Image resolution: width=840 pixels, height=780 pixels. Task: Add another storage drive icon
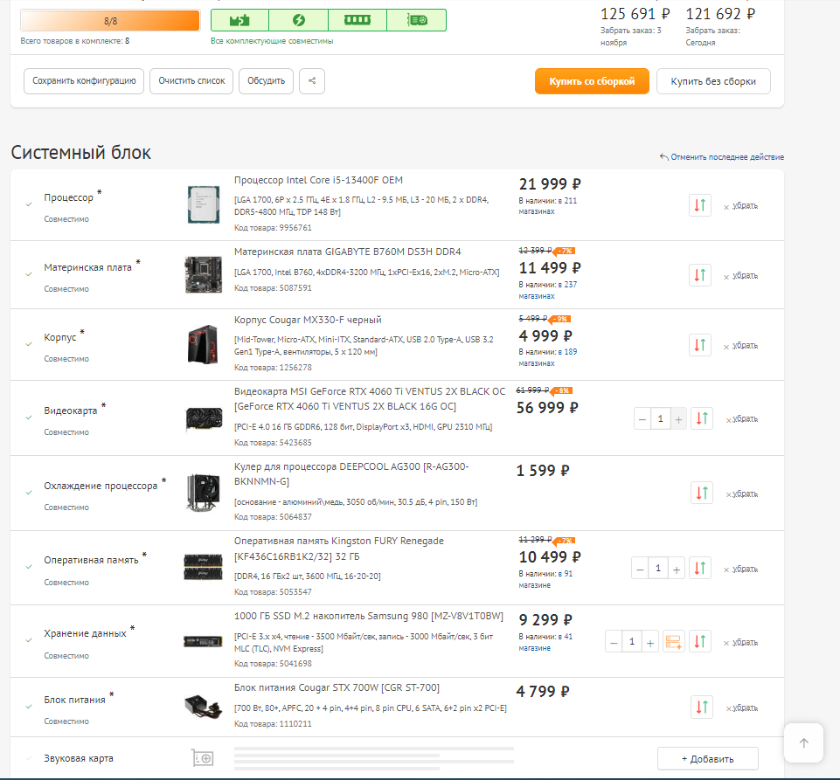pos(673,641)
